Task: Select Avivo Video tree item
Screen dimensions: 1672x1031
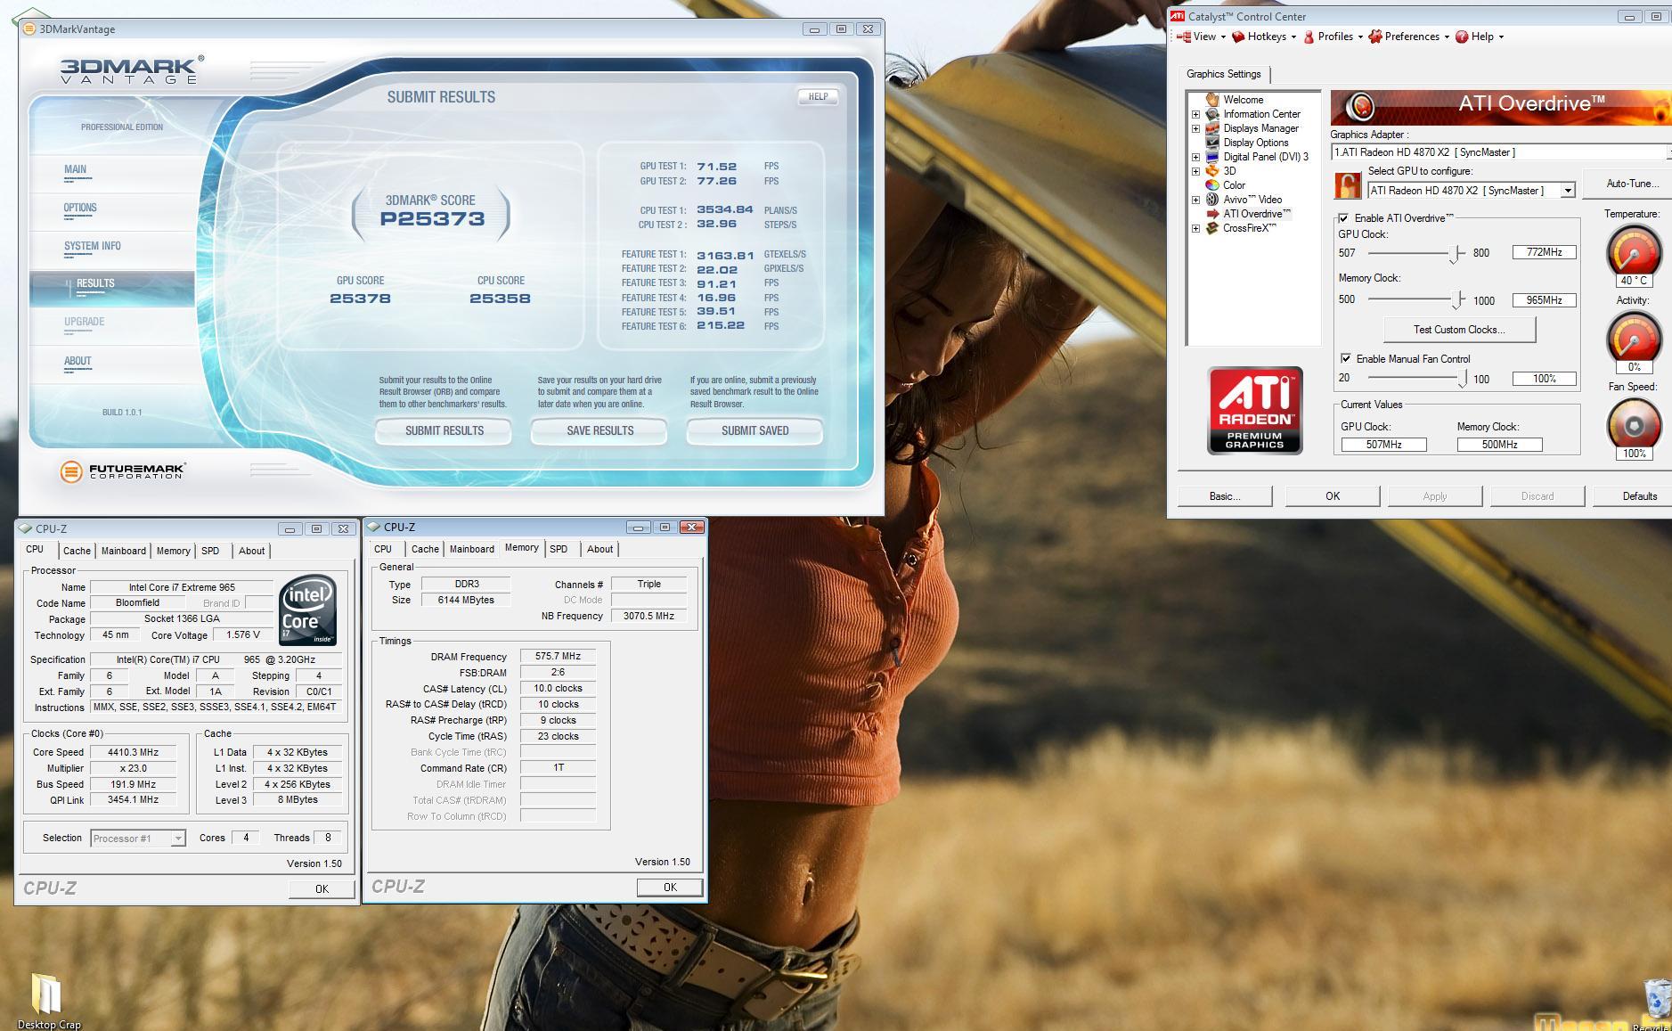Action: [1252, 200]
